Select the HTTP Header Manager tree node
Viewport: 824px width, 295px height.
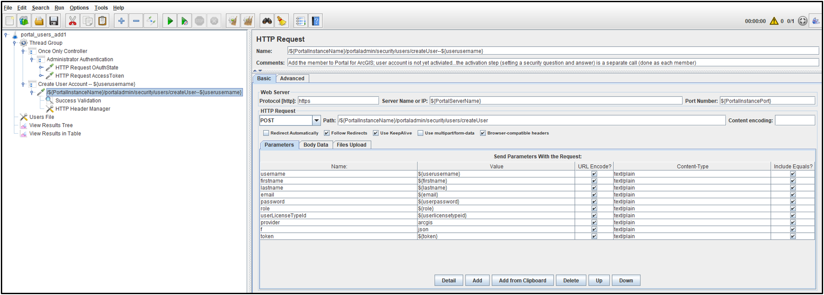83,109
